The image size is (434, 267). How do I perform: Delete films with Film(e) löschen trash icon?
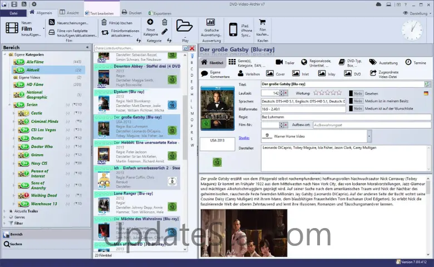(104, 22)
